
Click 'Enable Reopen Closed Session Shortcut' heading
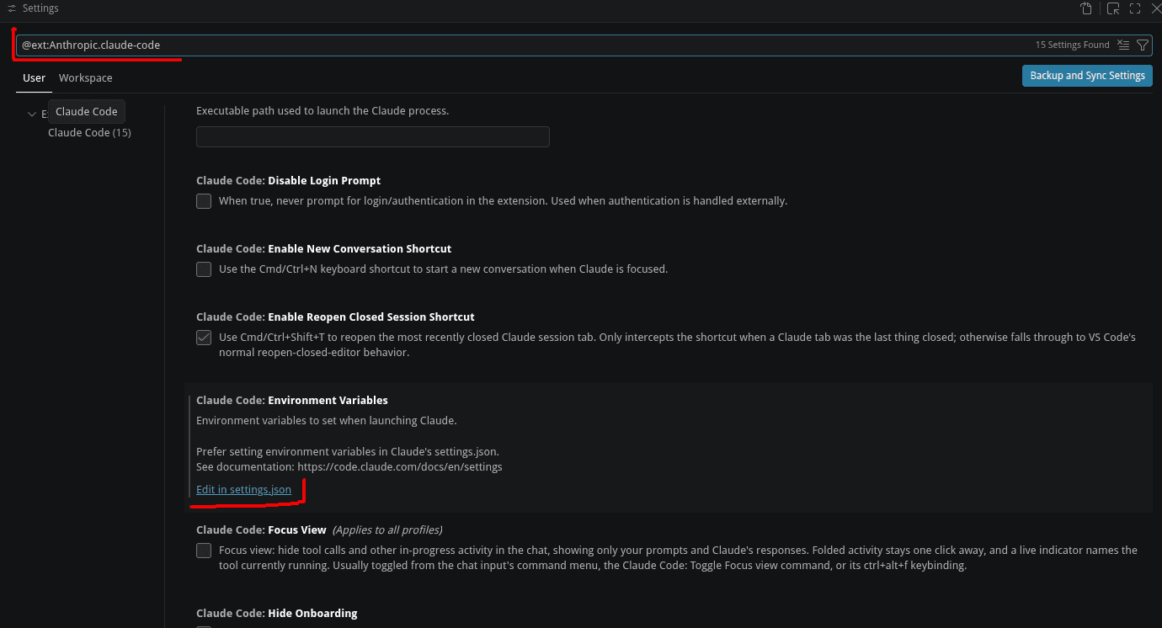coord(371,317)
